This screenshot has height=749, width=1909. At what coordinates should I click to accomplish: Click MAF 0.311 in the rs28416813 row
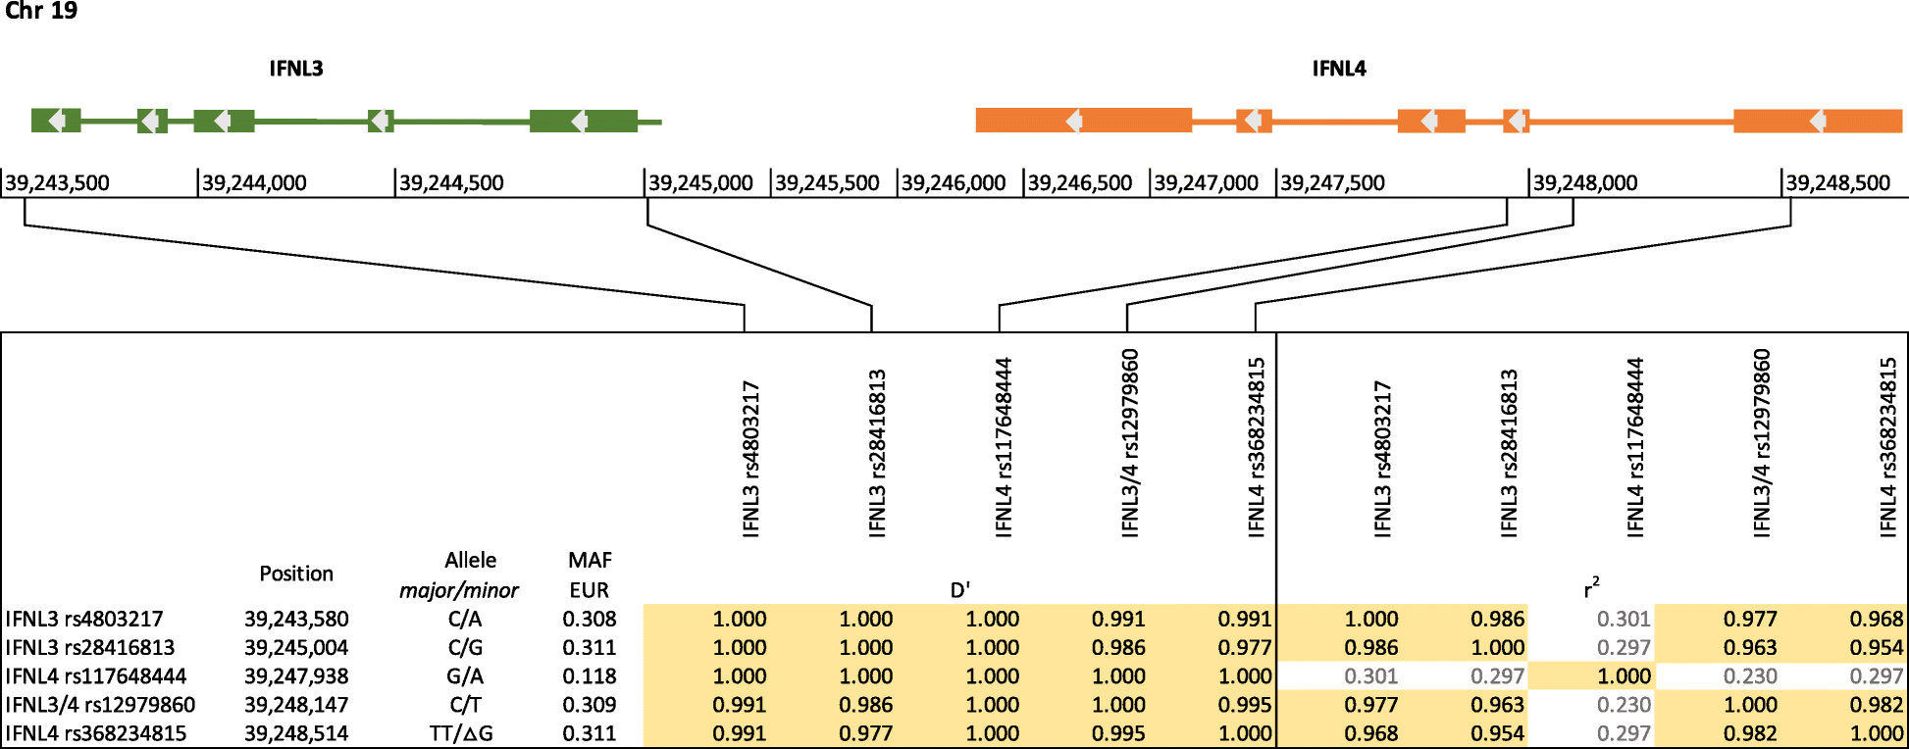(x=590, y=648)
